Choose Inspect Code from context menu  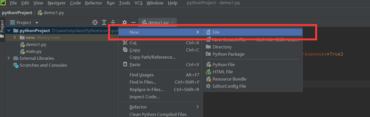coord(160,97)
